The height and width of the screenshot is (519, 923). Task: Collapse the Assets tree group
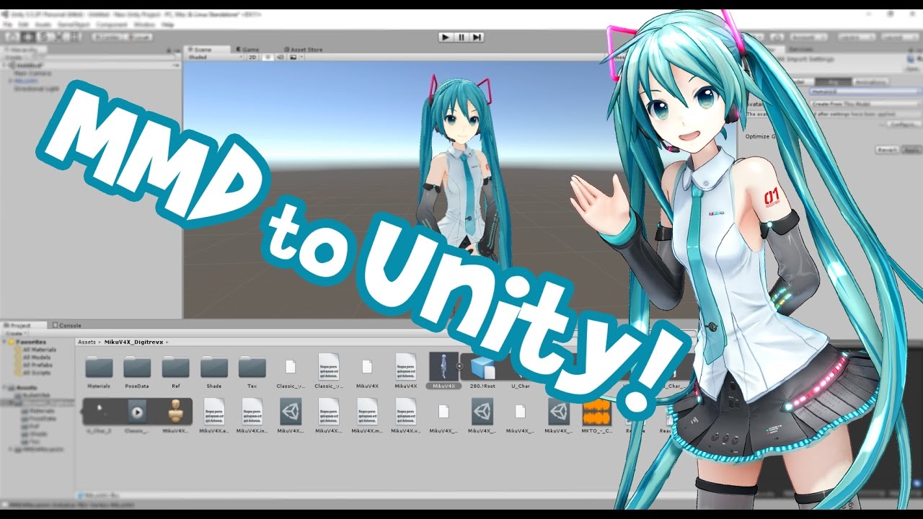point(6,388)
